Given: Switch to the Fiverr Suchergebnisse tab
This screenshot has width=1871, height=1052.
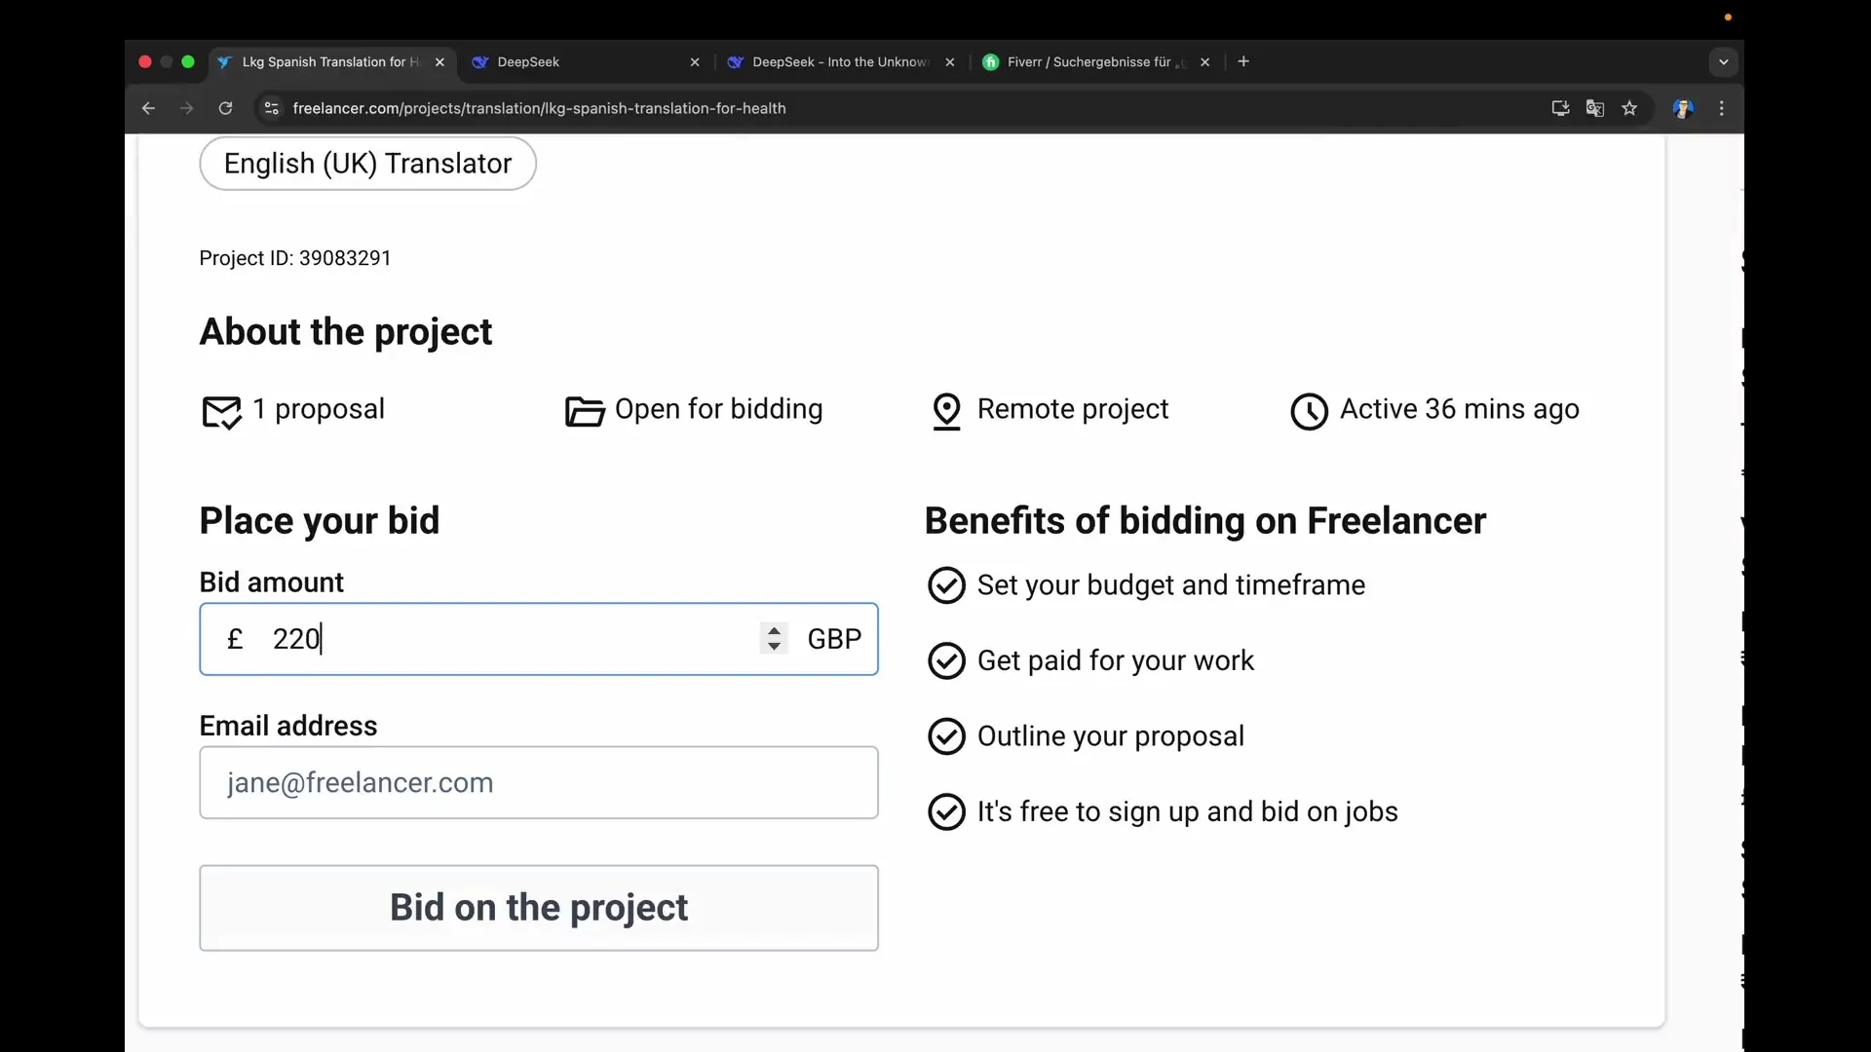Looking at the screenshot, I should [x=1087, y=61].
